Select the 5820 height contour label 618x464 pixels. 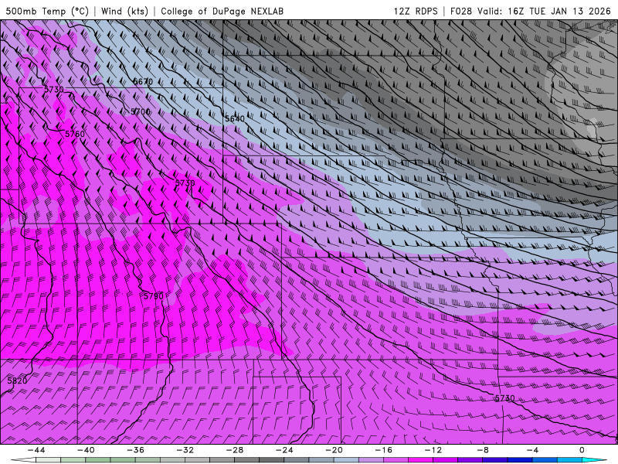[x=17, y=380]
